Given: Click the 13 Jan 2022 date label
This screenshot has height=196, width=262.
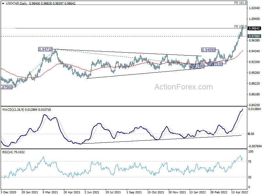Looking at the screenshot, I should (197, 192).
